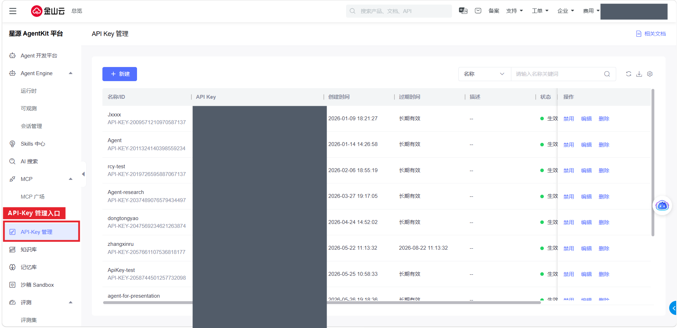678x328 pixels.
Task: Click the 创建时间 column header
Action: pyautogui.click(x=339, y=97)
